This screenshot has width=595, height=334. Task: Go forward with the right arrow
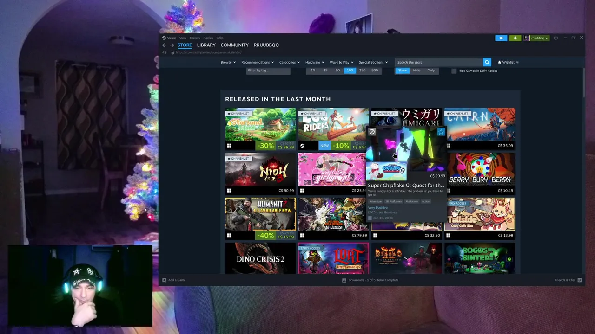point(172,45)
